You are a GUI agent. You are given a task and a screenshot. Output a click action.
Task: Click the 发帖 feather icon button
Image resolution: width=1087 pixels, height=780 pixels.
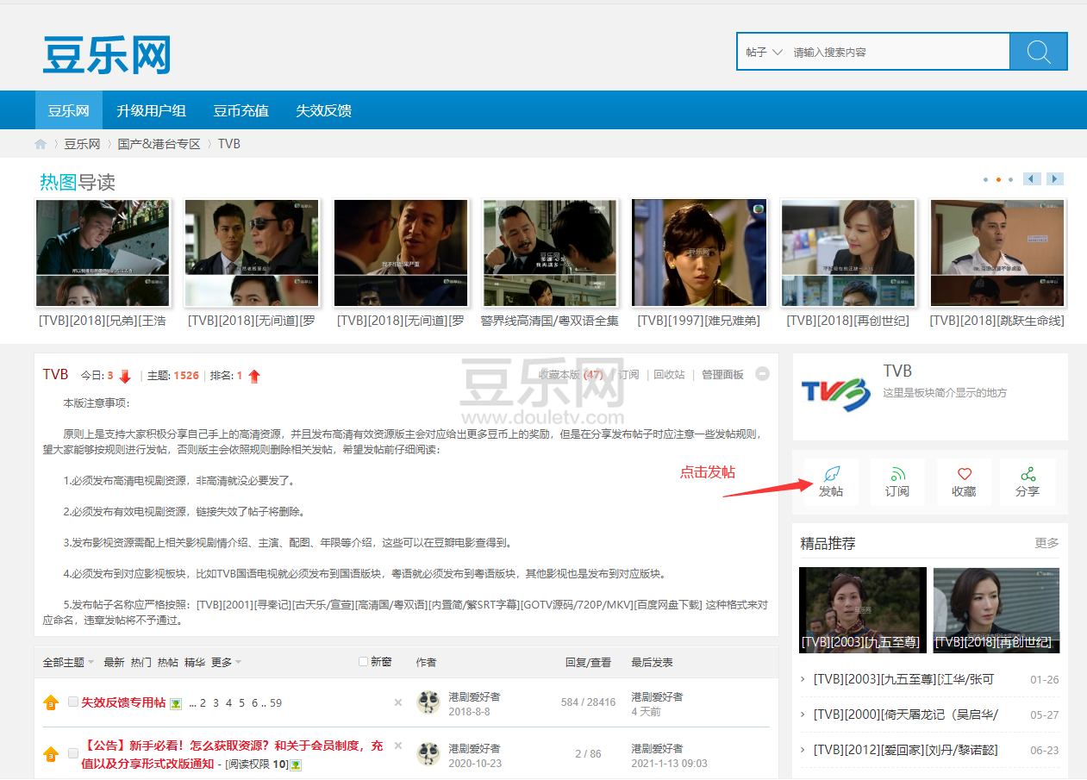(831, 482)
